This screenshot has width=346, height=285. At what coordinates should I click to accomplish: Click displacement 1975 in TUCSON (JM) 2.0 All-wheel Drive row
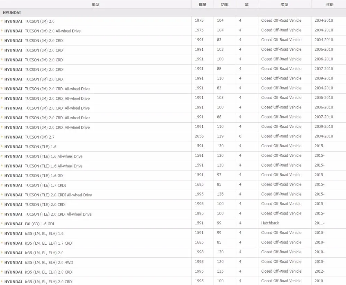[x=199, y=30]
